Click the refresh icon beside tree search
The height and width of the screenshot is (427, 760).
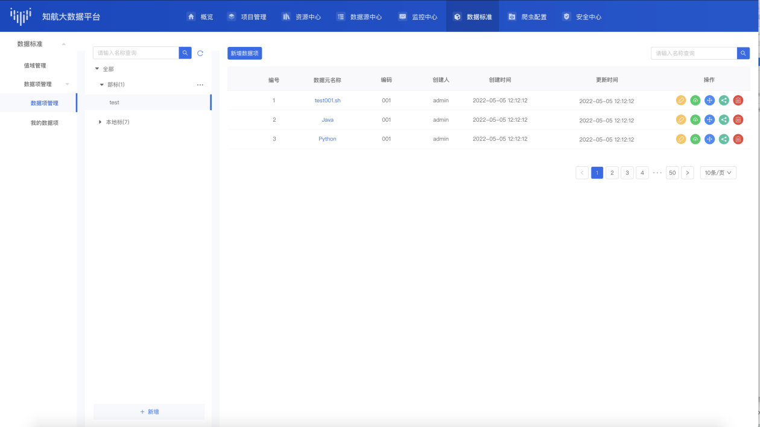(x=200, y=54)
